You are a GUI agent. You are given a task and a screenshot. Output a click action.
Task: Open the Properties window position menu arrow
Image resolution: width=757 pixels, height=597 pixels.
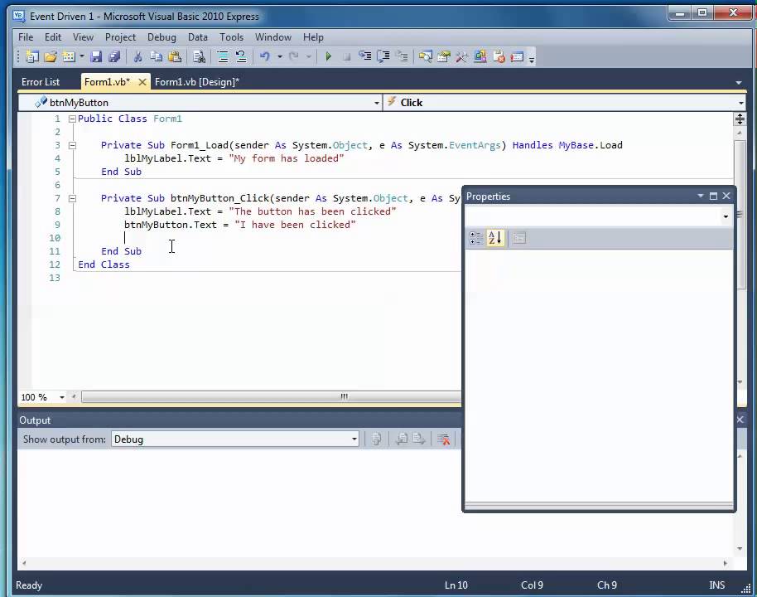701,196
